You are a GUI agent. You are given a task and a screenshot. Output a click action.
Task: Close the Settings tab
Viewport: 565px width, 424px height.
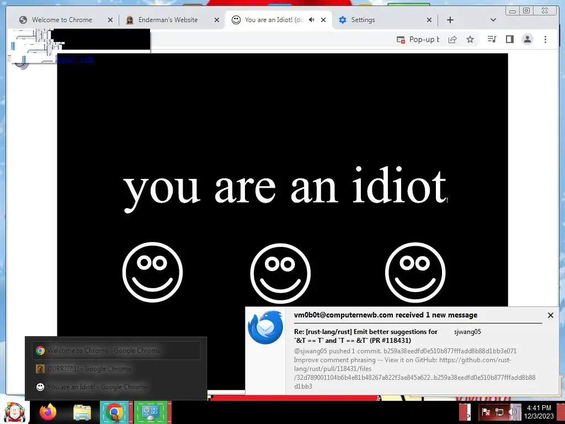coord(429,20)
